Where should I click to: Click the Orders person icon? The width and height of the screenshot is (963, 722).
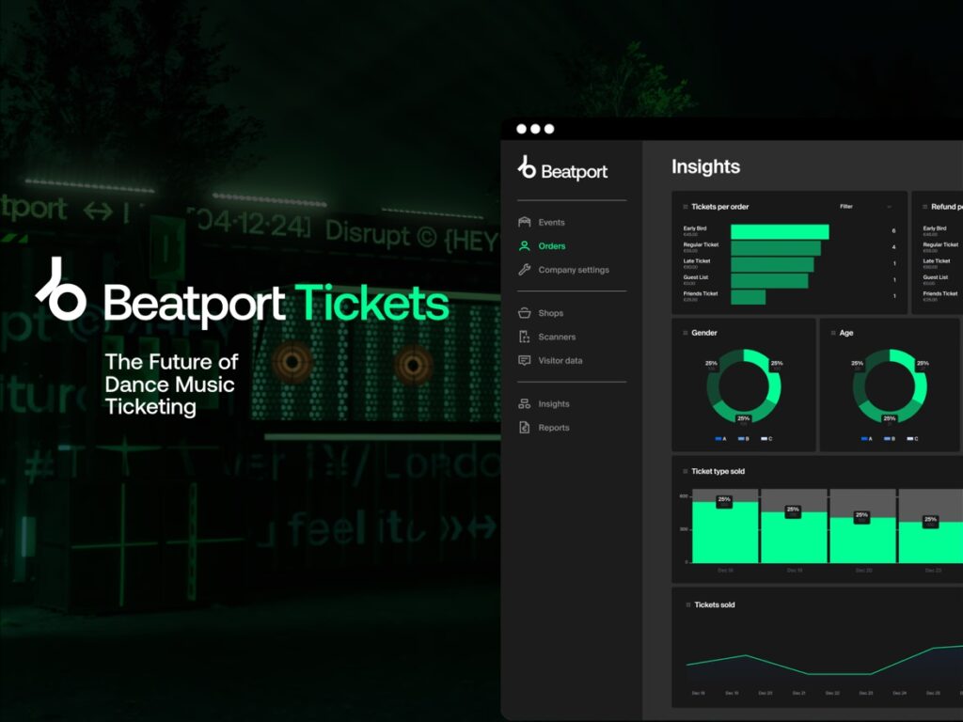coord(524,245)
